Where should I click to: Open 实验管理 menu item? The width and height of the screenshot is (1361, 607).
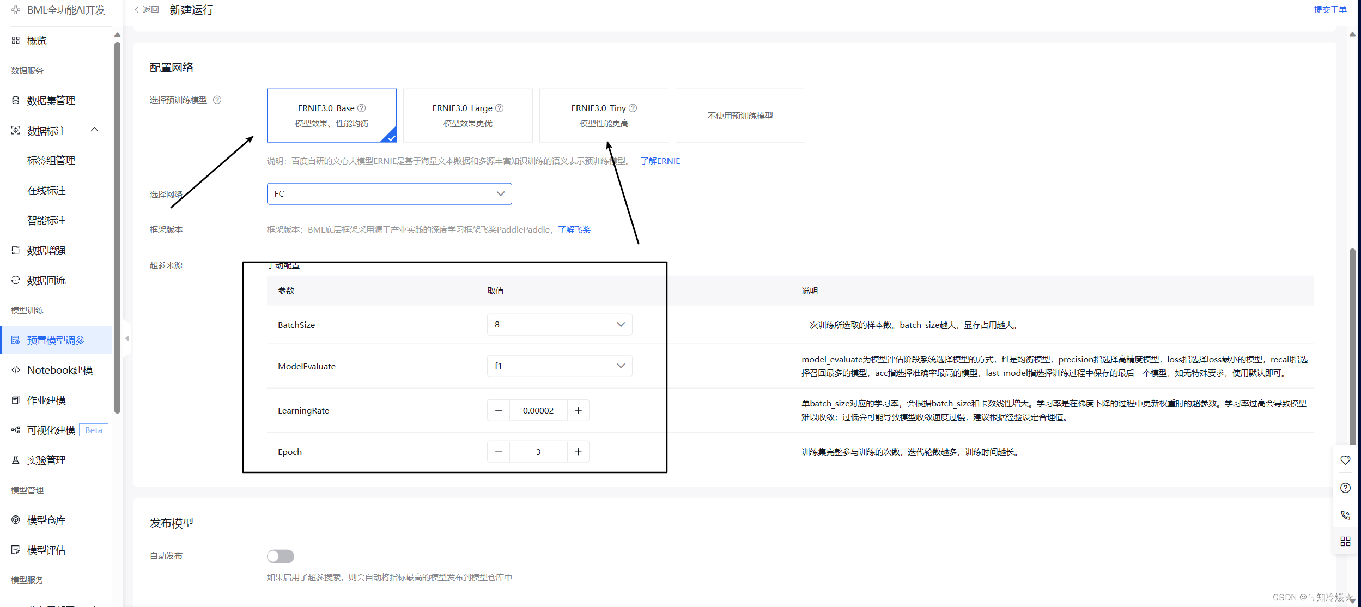(x=57, y=460)
